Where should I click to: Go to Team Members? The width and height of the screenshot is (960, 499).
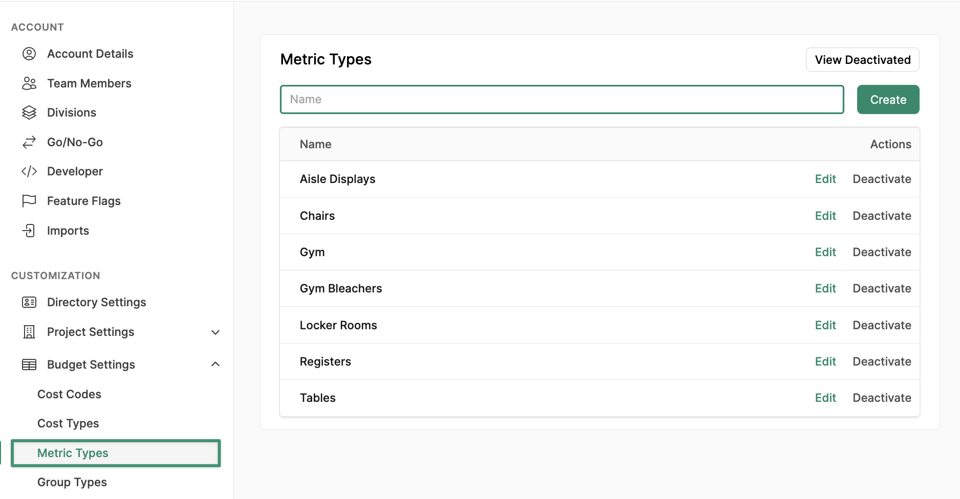coord(89,83)
